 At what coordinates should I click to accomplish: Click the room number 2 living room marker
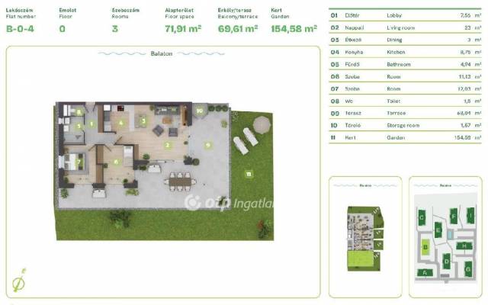click(x=168, y=145)
